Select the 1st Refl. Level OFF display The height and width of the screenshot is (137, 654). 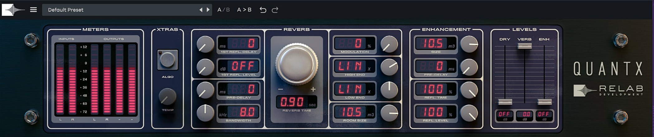pyautogui.click(x=238, y=66)
